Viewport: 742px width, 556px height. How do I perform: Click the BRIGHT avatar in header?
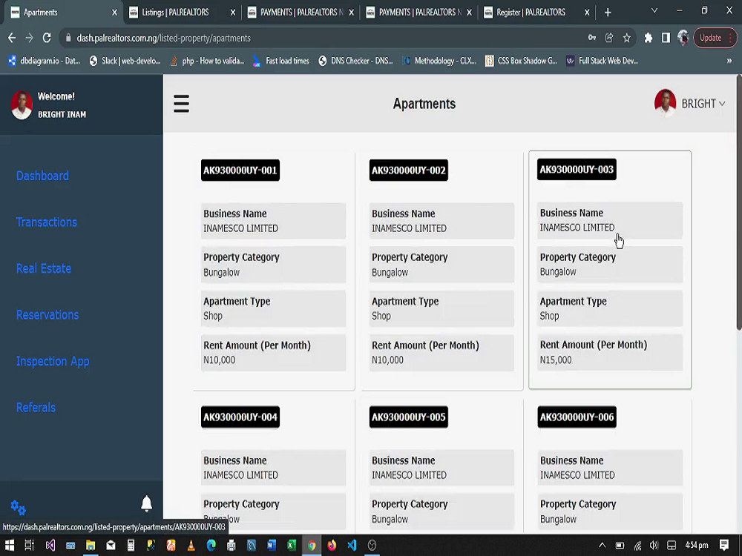click(665, 102)
